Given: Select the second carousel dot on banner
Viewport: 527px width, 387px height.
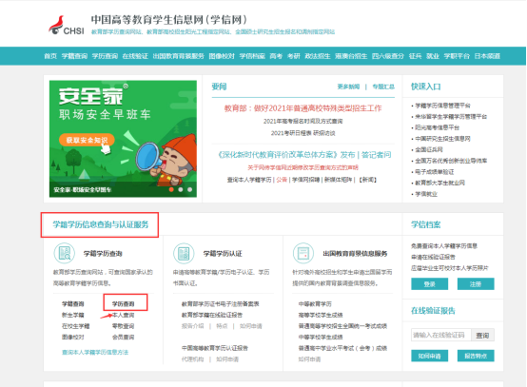Looking at the screenshot, I should pyautogui.click(x=181, y=190).
